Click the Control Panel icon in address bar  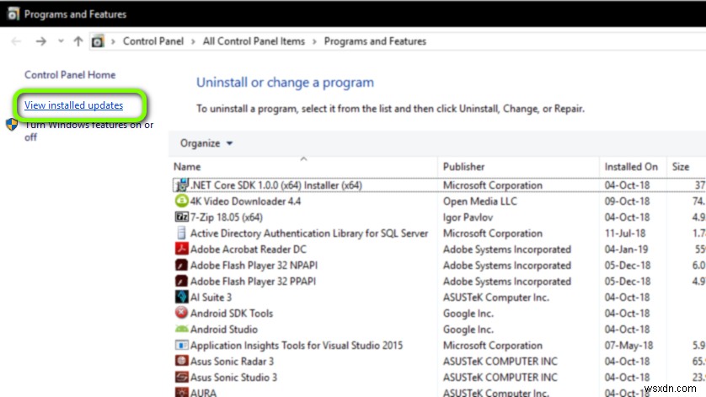coord(97,41)
